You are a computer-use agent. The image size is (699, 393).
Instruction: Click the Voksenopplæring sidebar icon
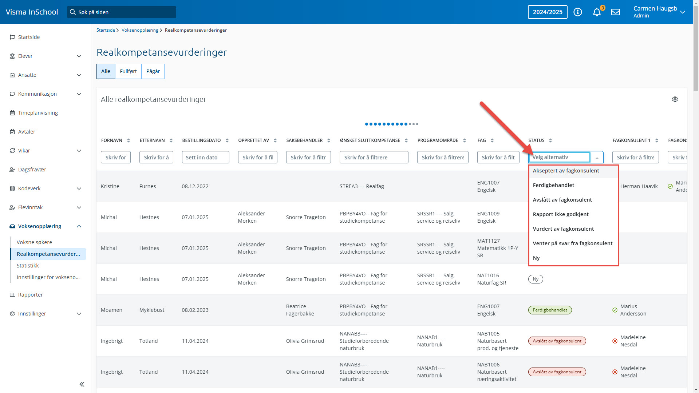click(12, 226)
